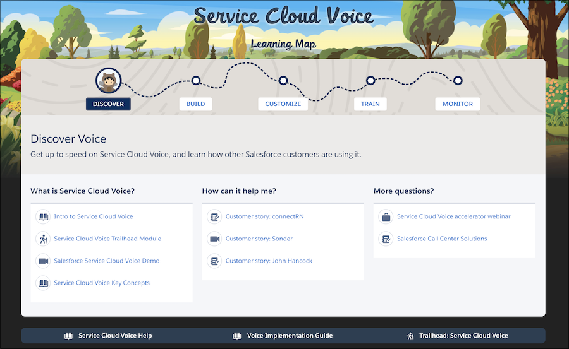
Task: Click video icon beside Customer story: Sonder
Action: tap(214, 239)
